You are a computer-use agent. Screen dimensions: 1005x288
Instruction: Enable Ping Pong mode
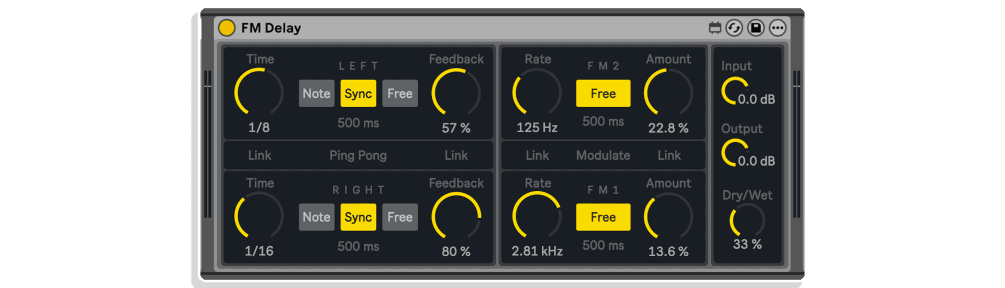[x=358, y=155]
